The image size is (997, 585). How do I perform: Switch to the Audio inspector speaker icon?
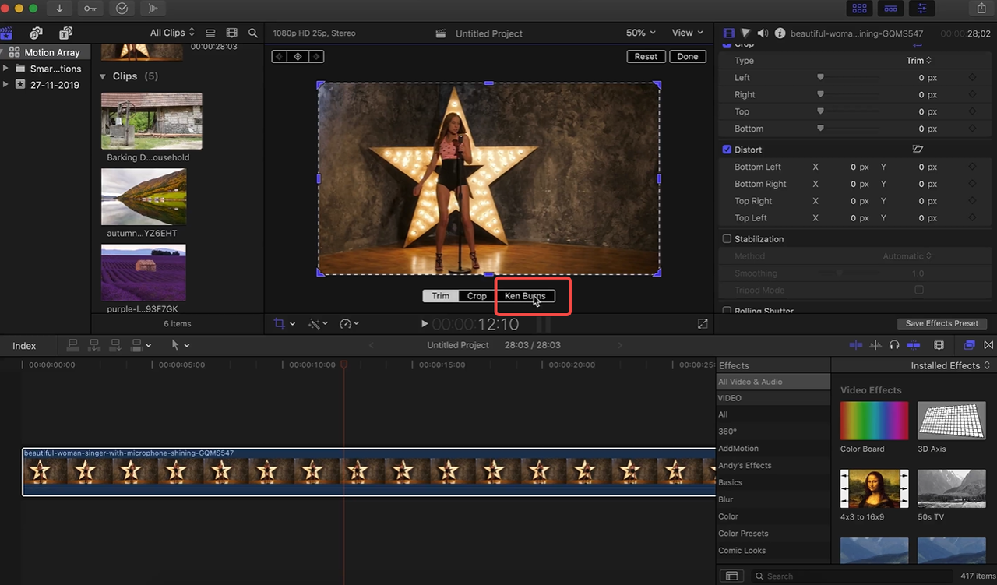(x=762, y=33)
